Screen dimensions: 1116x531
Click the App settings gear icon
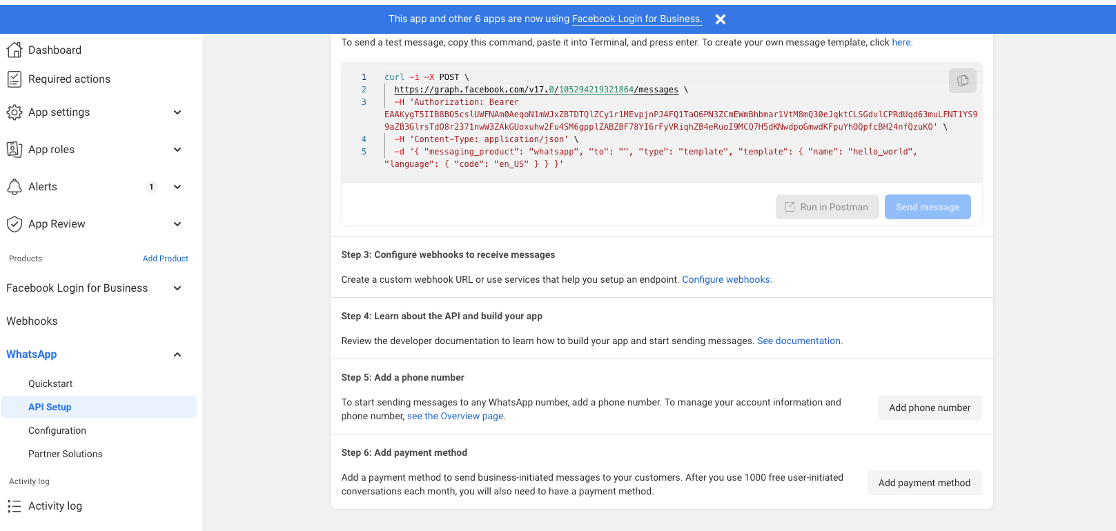point(14,112)
